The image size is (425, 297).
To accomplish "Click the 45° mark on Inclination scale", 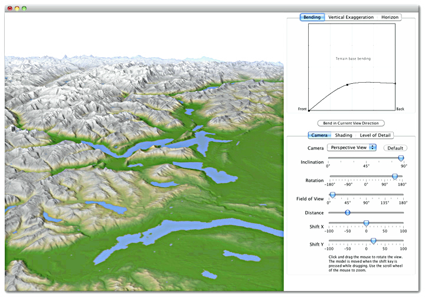I will tap(366, 166).
